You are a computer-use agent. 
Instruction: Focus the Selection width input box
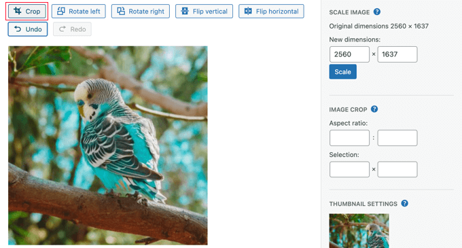tap(349, 169)
